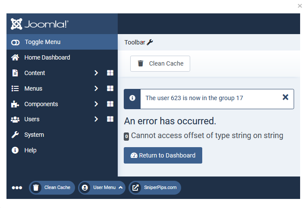Click the Joomla logo

pos(40,24)
